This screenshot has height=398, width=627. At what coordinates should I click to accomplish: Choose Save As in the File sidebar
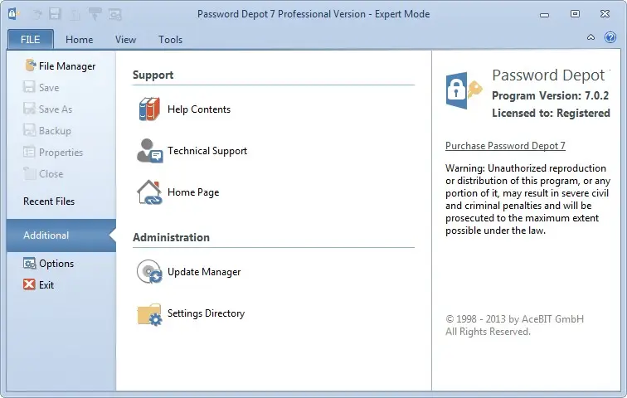(48, 109)
